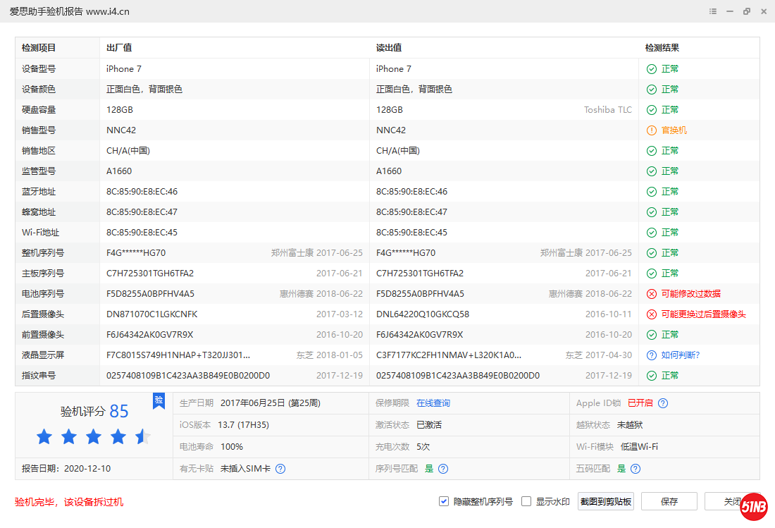
Task: Restore the window with the title bar restore button
Action: [x=746, y=11]
